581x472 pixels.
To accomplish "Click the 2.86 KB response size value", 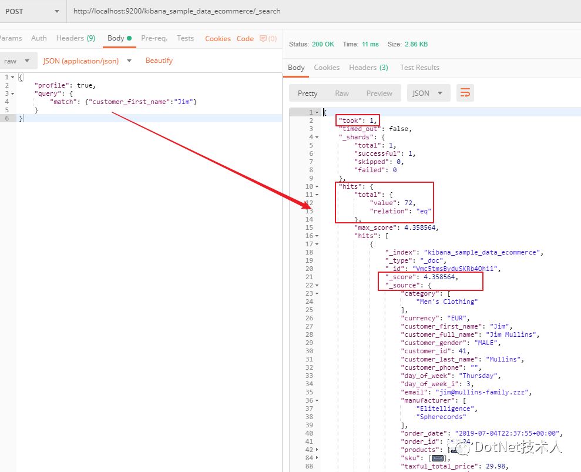I will [x=416, y=44].
